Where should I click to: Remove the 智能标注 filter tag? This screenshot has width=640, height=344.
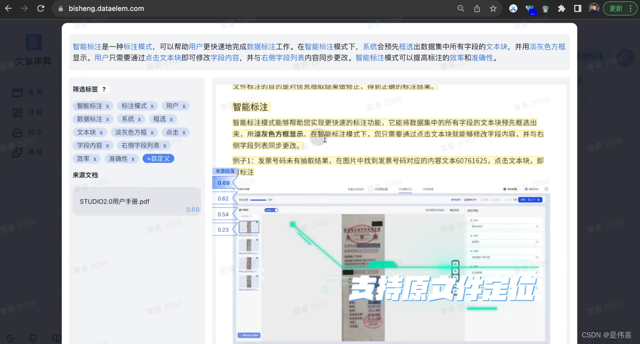coord(108,105)
